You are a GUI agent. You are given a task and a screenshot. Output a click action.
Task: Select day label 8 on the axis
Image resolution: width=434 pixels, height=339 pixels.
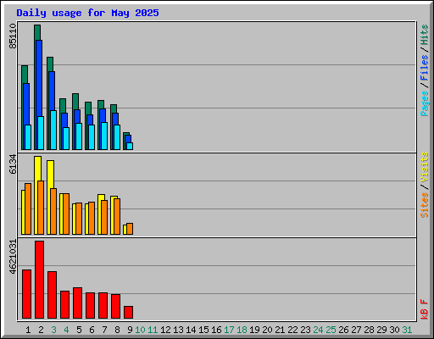tap(117, 330)
